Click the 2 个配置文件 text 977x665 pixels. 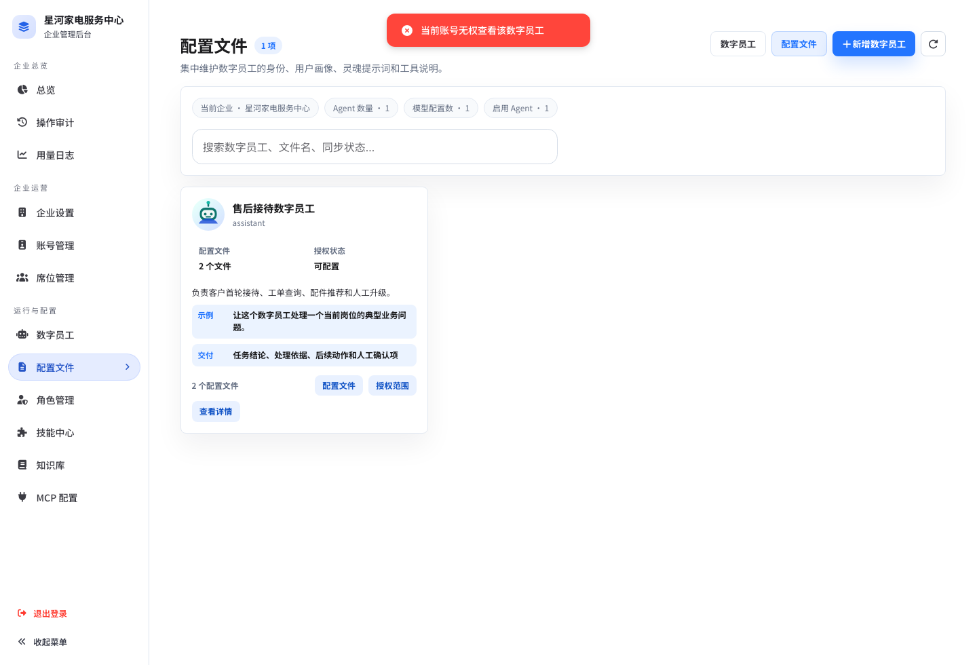215,385
